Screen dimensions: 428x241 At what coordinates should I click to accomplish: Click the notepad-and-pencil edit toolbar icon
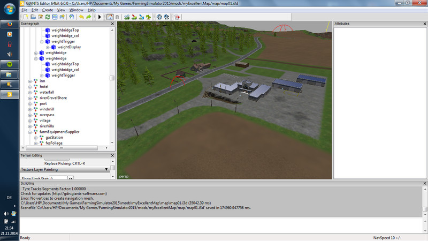click(x=41, y=17)
